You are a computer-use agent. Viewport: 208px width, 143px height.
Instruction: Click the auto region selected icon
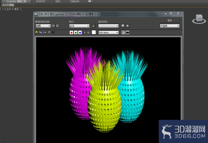click(x=57, y=26)
